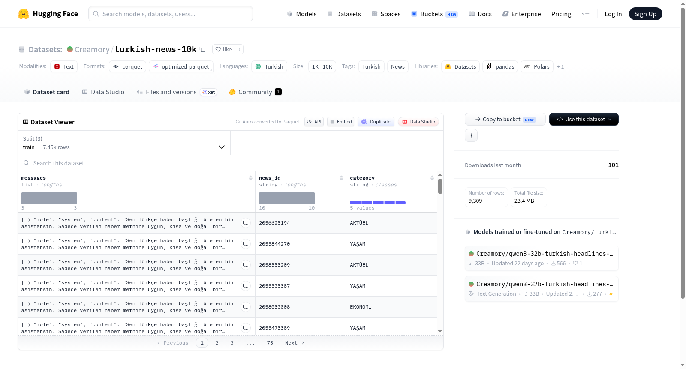Open the Text Generation qwen3 model card
The width and height of the screenshot is (686, 369).
coord(542,289)
